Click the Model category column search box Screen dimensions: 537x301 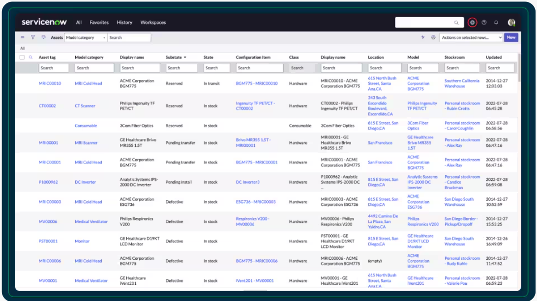pyautogui.click(x=94, y=68)
